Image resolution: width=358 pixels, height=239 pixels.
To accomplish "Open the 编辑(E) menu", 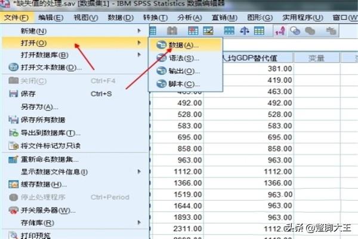I will (51, 17).
